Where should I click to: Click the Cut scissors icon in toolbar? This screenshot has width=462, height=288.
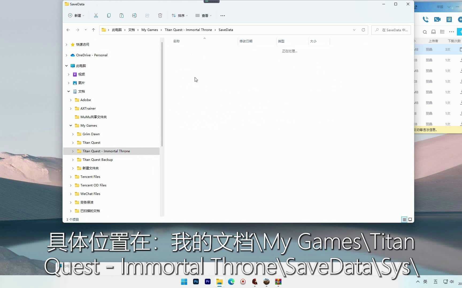pos(96,15)
